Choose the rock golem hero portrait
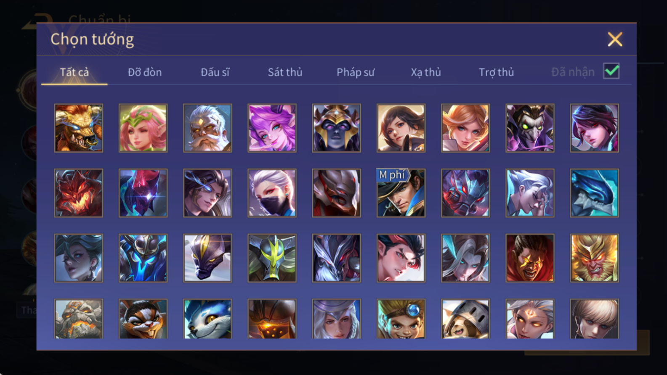Screen dimensions: 667x375 click(79, 319)
